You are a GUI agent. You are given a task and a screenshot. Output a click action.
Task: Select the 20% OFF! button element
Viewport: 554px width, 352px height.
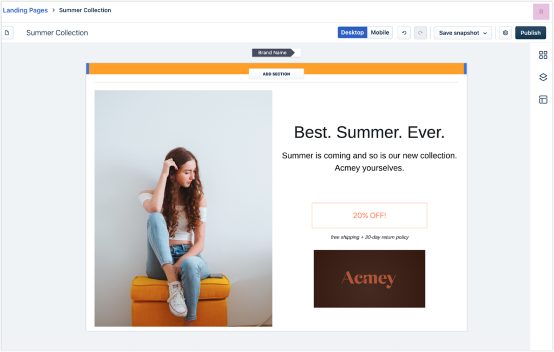[x=369, y=215]
